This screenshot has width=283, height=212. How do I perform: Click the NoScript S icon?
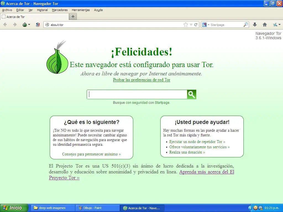[38, 25]
